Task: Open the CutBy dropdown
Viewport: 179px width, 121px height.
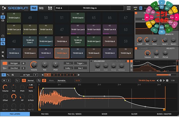Action: tap(68, 68)
